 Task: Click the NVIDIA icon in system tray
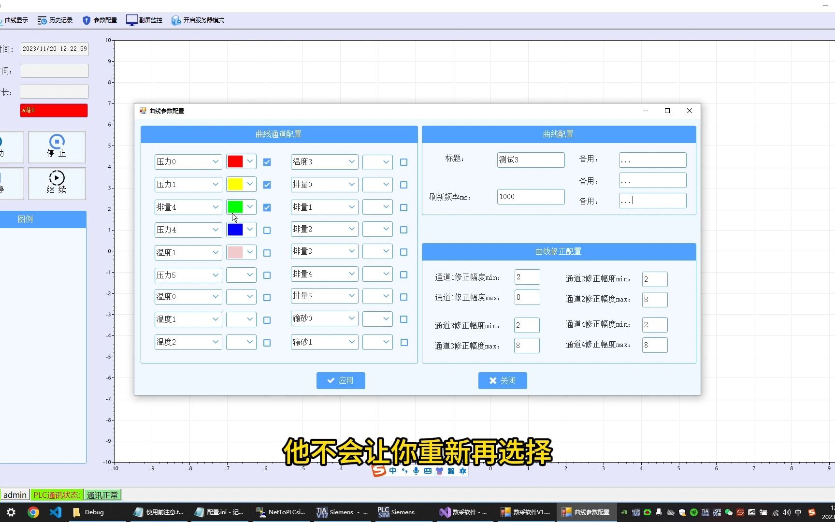point(624,512)
